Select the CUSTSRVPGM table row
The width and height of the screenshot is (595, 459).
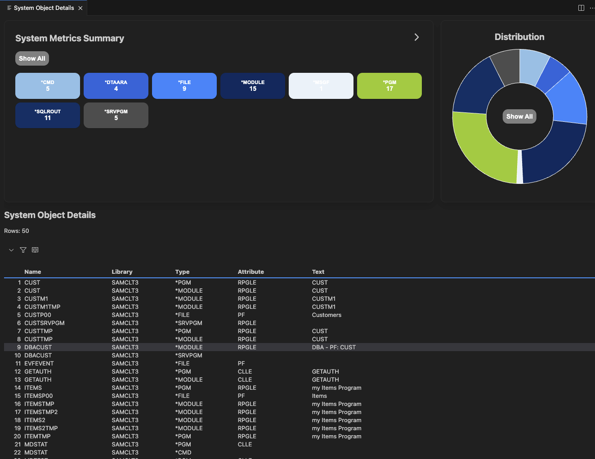point(300,323)
